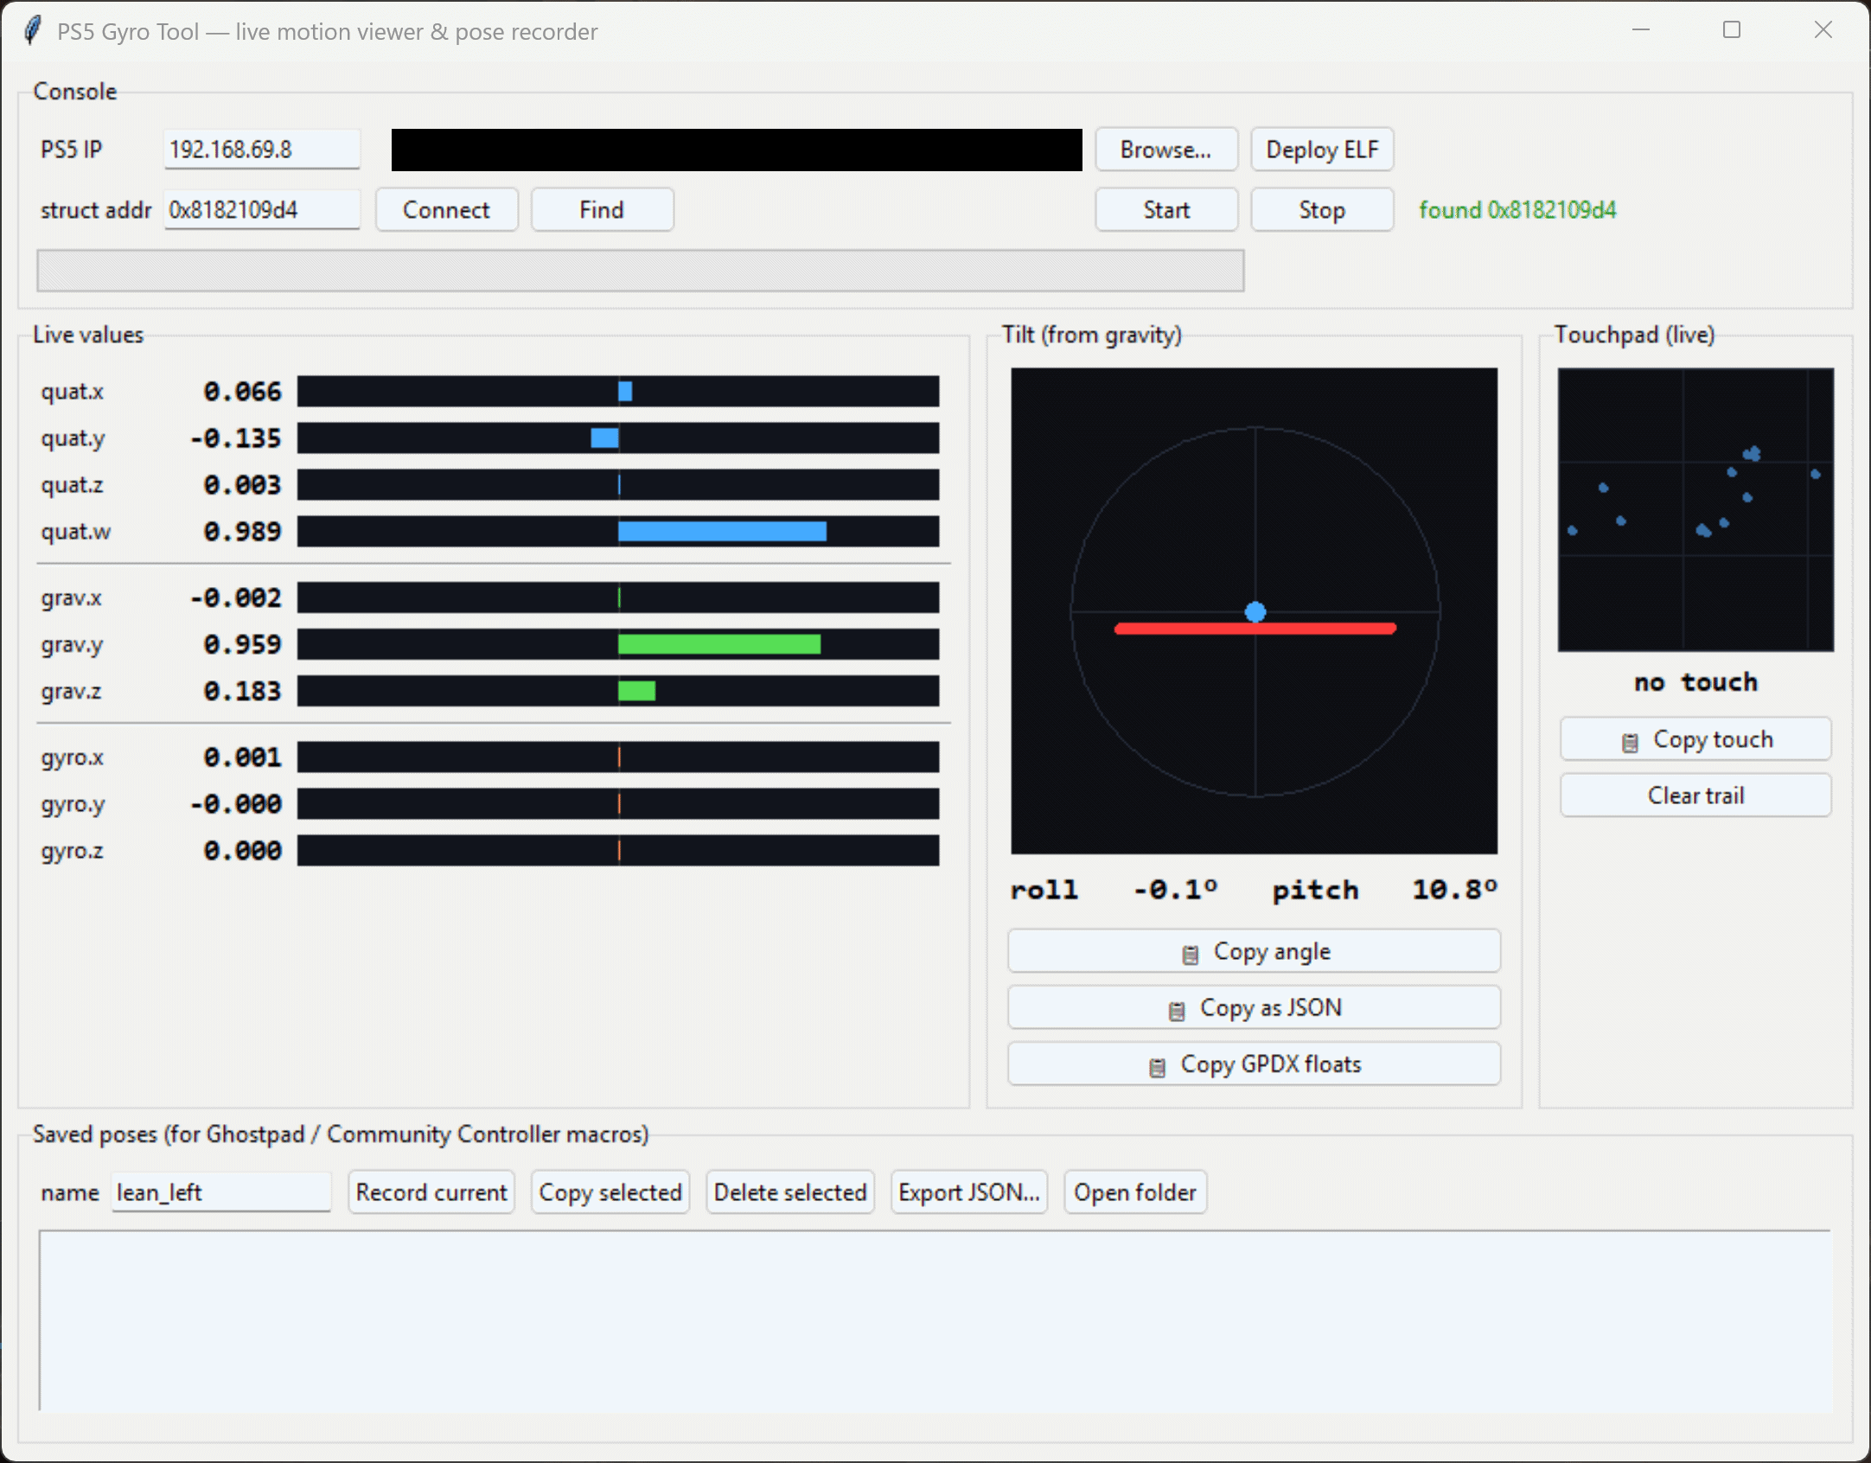Click the quat.w value 0.989
1871x1463 pixels.
(242, 532)
